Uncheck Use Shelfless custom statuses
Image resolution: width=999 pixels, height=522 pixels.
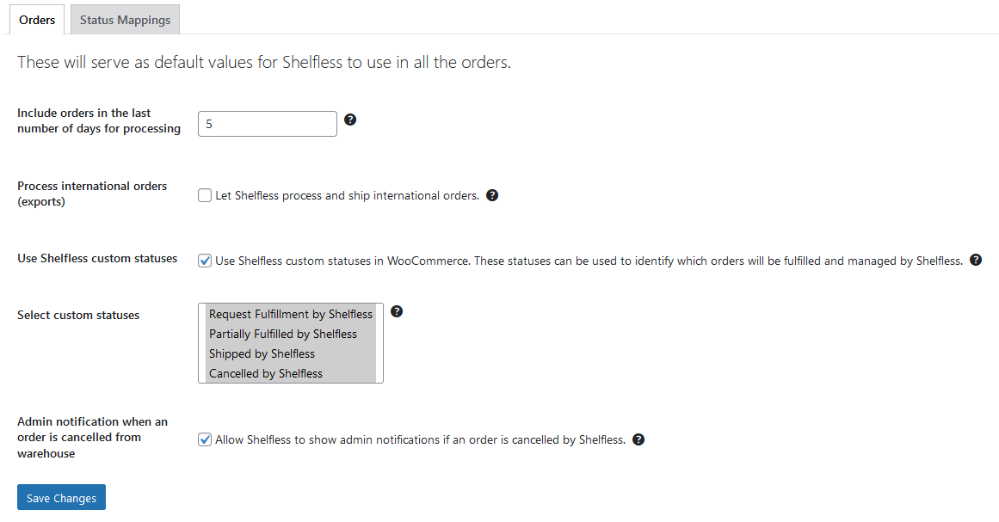(x=205, y=261)
